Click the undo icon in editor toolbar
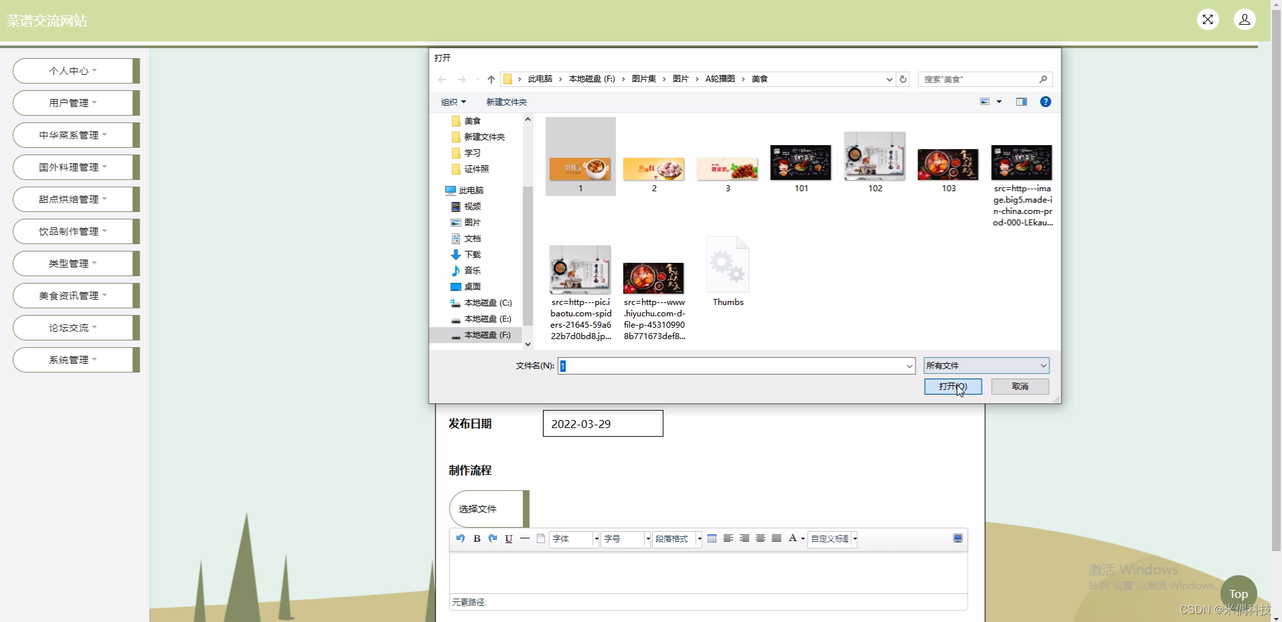Viewport: 1282px width, 622px height. tap(460, 538)
